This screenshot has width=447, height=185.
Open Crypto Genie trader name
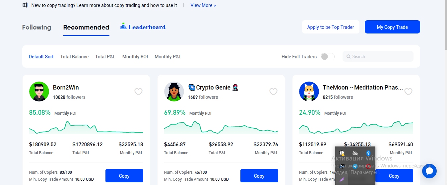pyautogui.click(x=213, y=88)
